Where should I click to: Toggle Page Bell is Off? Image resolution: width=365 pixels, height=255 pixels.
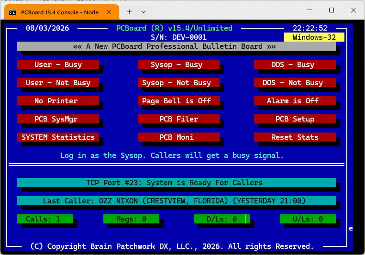coord(178,100)
